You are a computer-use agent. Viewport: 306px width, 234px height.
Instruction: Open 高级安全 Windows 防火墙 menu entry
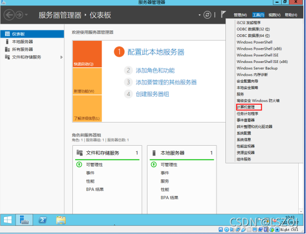pos(258,100)
